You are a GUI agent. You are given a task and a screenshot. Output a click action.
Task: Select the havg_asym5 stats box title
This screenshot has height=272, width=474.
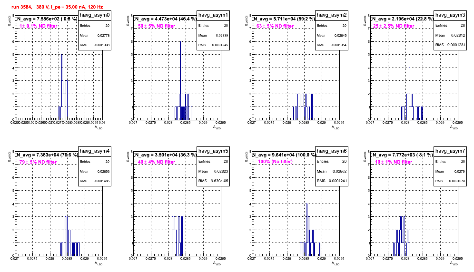(x=213, y=151)
